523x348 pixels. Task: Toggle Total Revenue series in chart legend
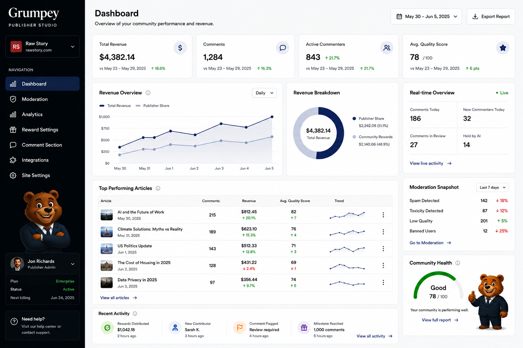click(115, 106)
